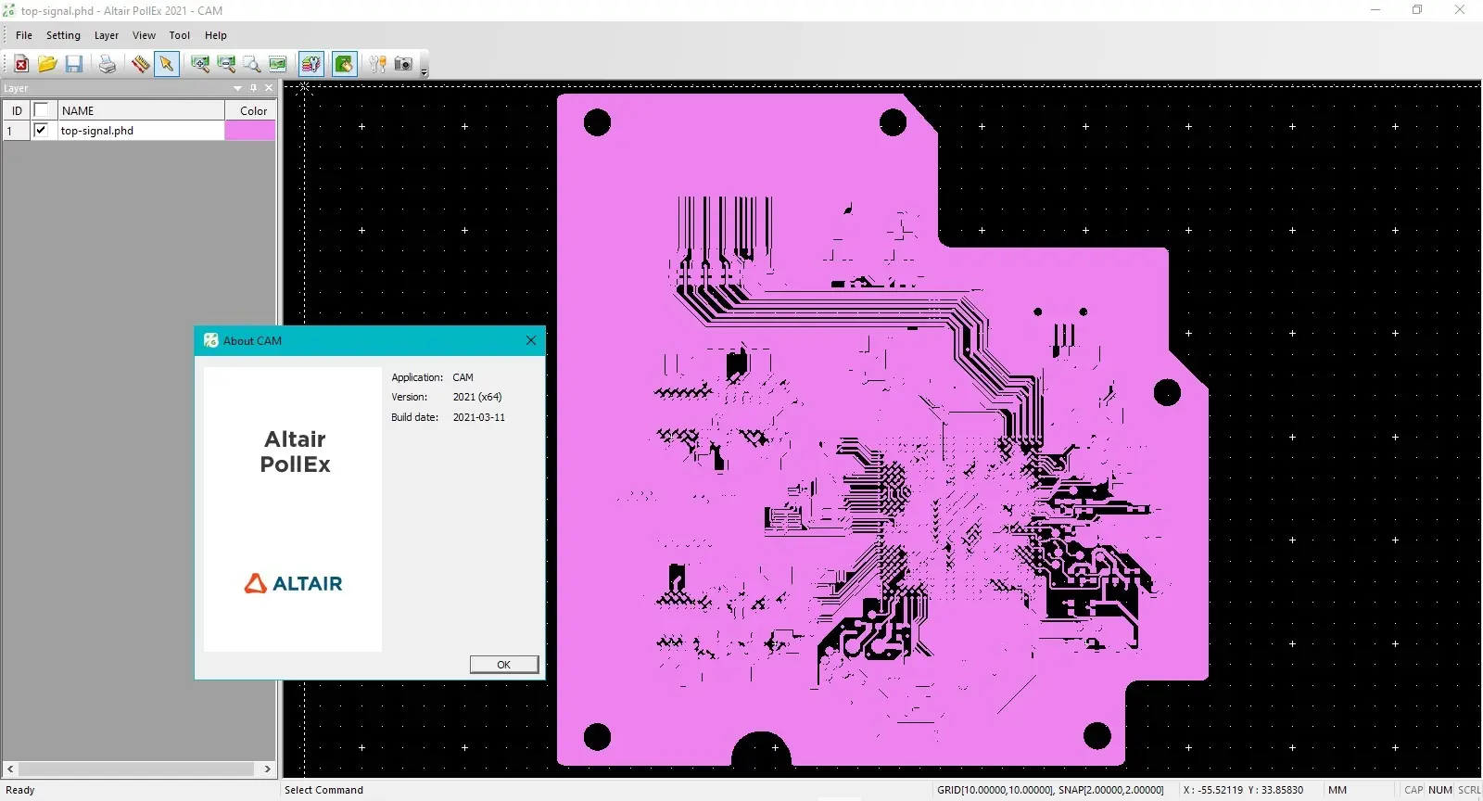Close the About CAM dialog

[531, 340]
